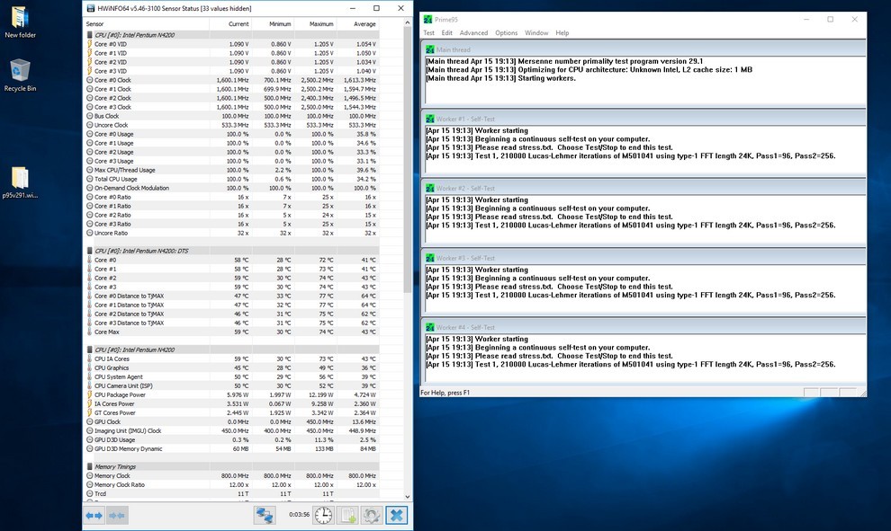The image size is (891, 531).
Task: Open the p95v291 zip folder on desktop
Action: [x=20, y=181]
